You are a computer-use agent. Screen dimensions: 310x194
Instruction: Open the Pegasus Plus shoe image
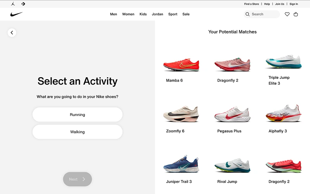pyautogui.click(x=232, y=114)
